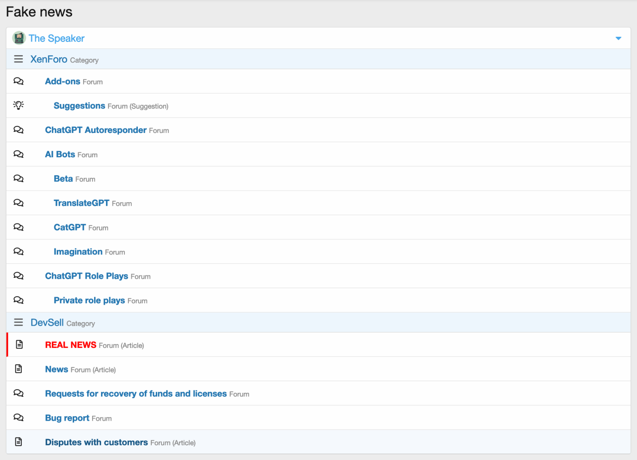
Task: Click the DevSell category hamburger icon
Action: pos(18,323)
